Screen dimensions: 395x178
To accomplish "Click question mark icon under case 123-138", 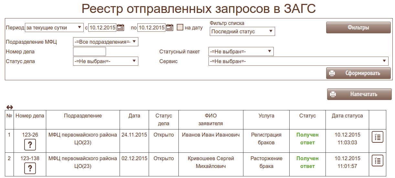I will pyautogui.click(x=30, y=168).
